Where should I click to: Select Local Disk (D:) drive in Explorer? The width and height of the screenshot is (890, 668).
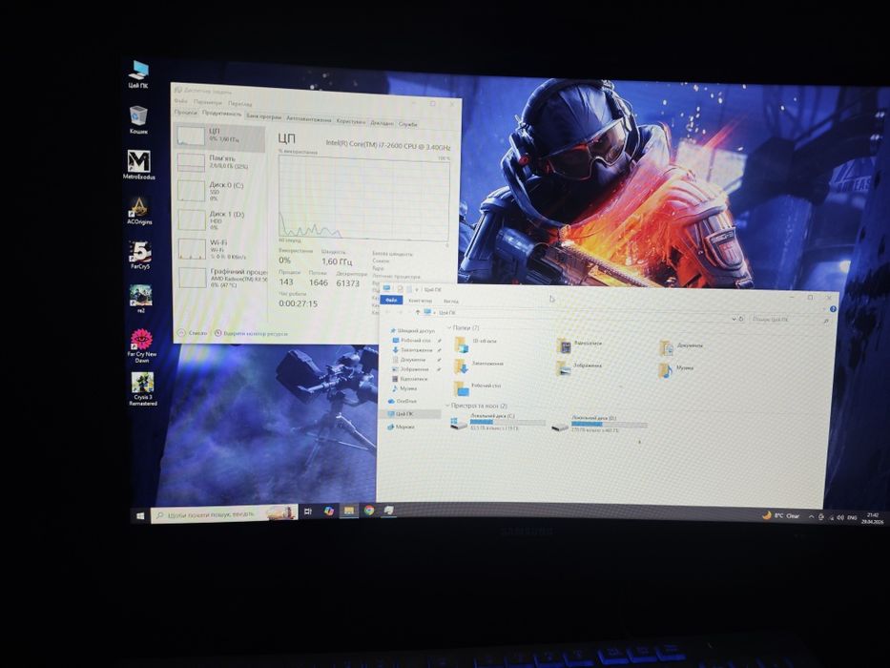point(599,425)
